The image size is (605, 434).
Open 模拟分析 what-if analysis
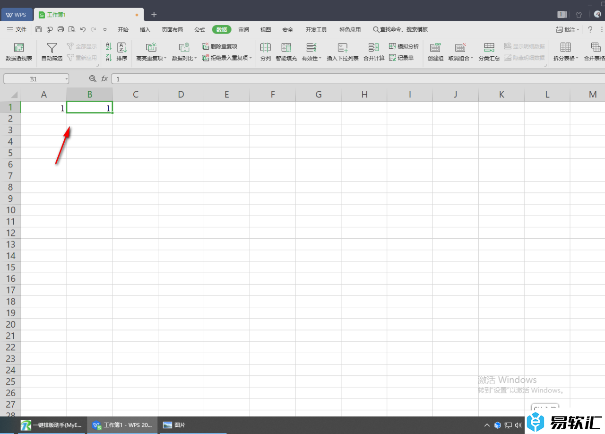[x=404, y=46]
